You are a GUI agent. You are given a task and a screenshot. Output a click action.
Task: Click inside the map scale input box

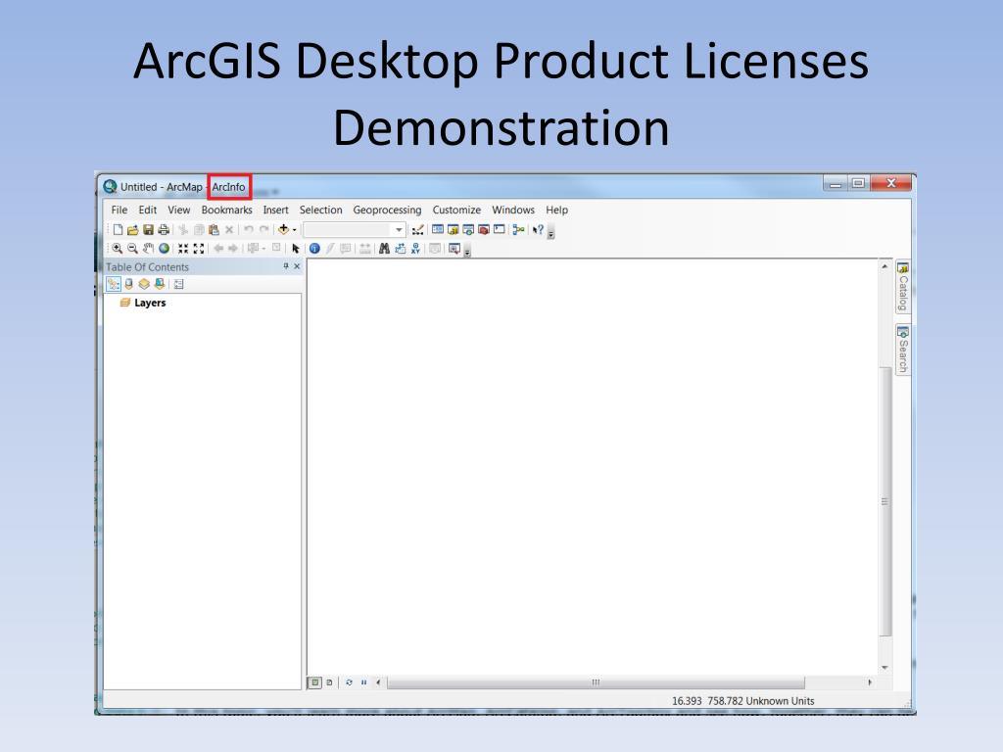tap(348, 229)
